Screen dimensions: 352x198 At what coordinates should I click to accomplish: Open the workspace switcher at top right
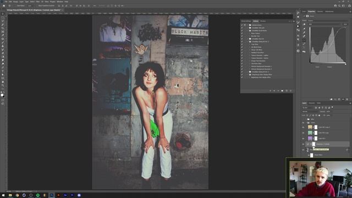(343, 5)
